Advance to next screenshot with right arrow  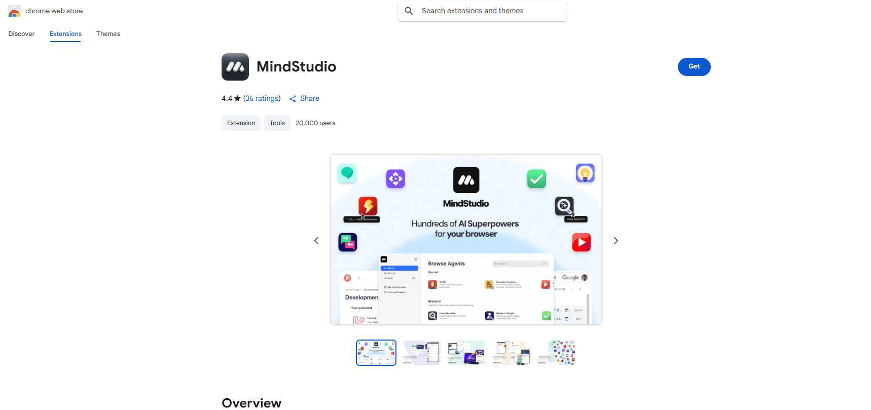(616, 241)
